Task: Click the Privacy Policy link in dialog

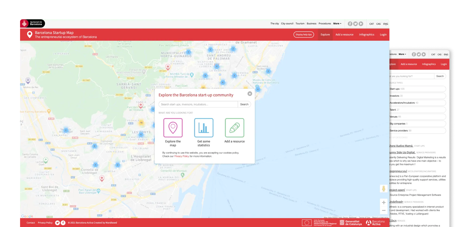Action: point(181,156)
